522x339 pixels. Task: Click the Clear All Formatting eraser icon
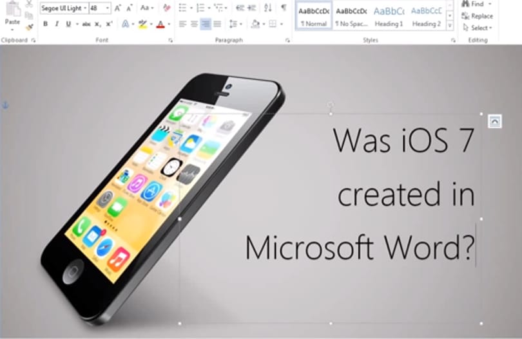point(167,8)
